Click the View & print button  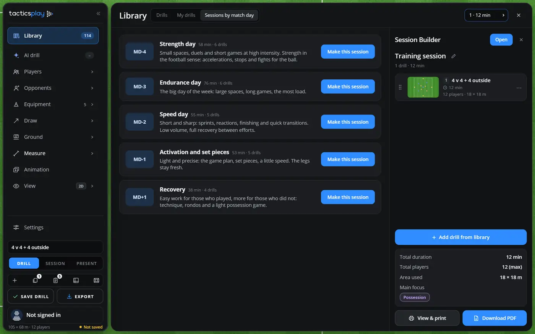pos(427,318)
